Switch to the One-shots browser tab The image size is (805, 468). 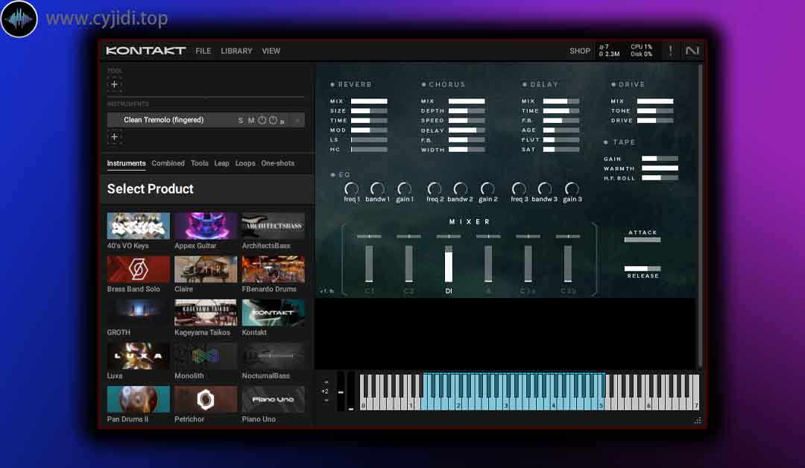pos(278,163)
